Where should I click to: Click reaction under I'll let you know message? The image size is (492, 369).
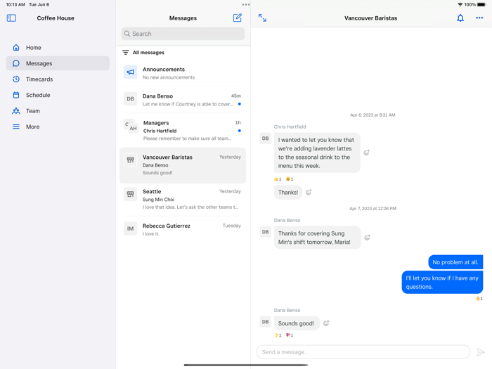click(479, 299)
